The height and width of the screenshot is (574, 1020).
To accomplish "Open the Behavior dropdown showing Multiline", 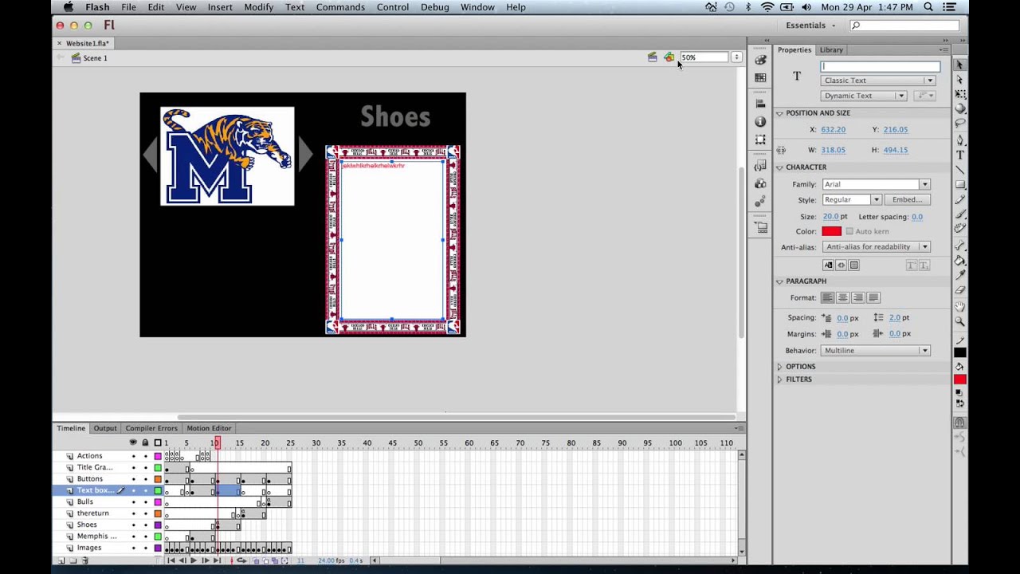I will [x=877, y=351].
